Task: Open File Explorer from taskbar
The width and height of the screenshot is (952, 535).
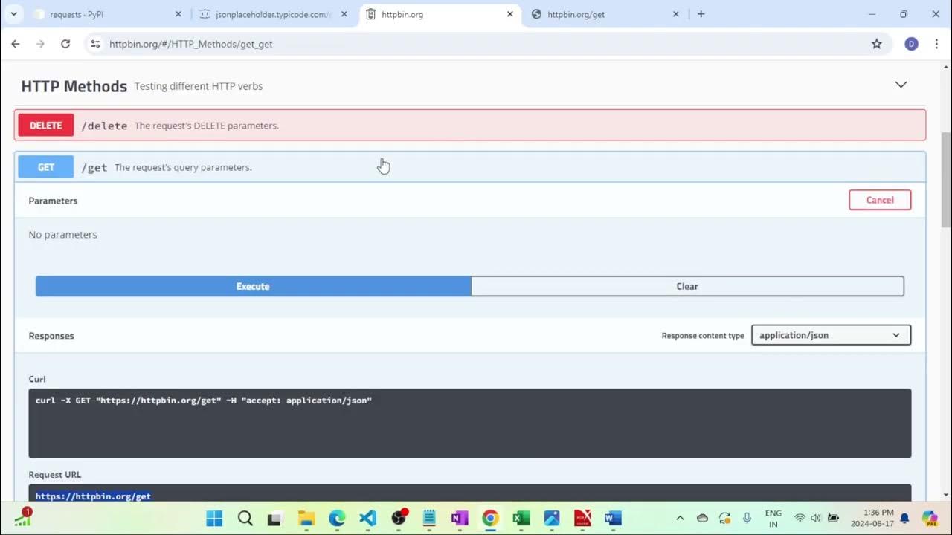Action: tap(306, 518)
